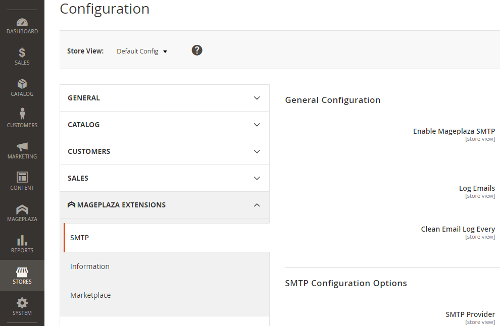Open System gear icon in sidebar
500x326 pixels.
pos(22,303)
